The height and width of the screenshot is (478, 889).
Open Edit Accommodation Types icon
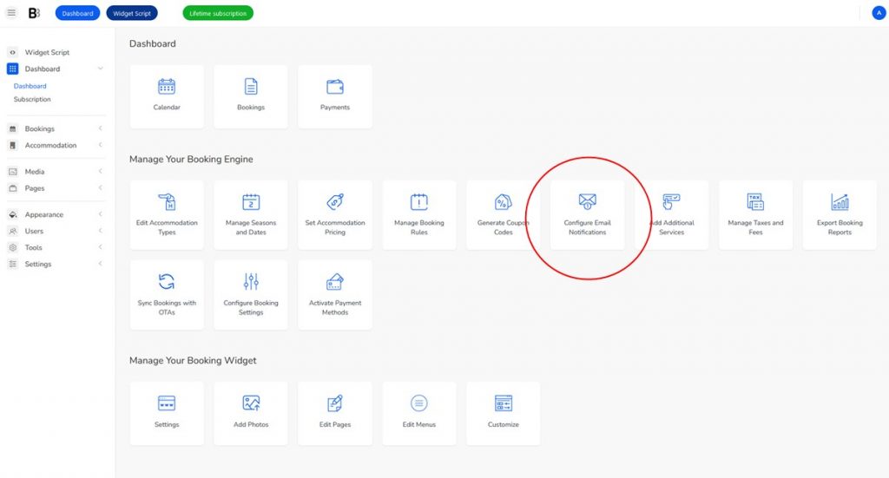[167, 202]
